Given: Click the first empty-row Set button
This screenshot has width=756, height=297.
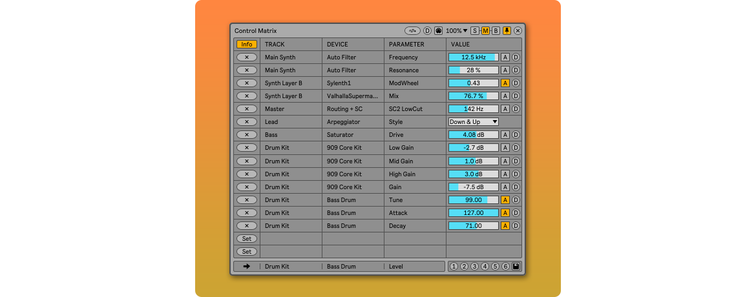Looking at the screenshot, I should [x=246, y=238].
